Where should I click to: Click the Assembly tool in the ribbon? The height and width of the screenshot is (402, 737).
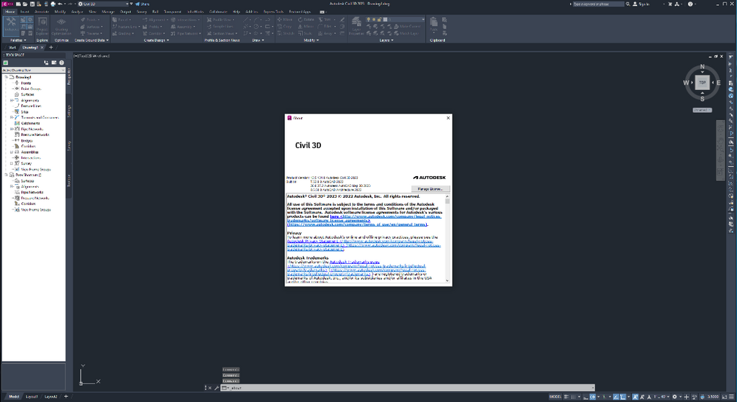pyautogui.click(x=182, y=27)
